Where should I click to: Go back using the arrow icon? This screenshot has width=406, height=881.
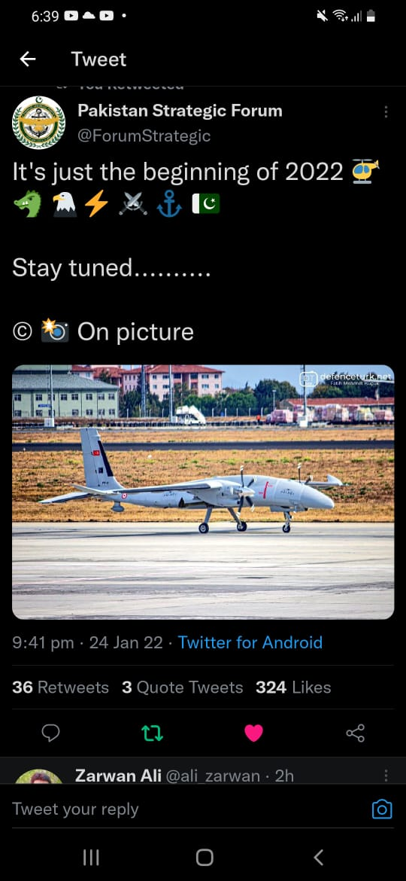tap(28, 59)
